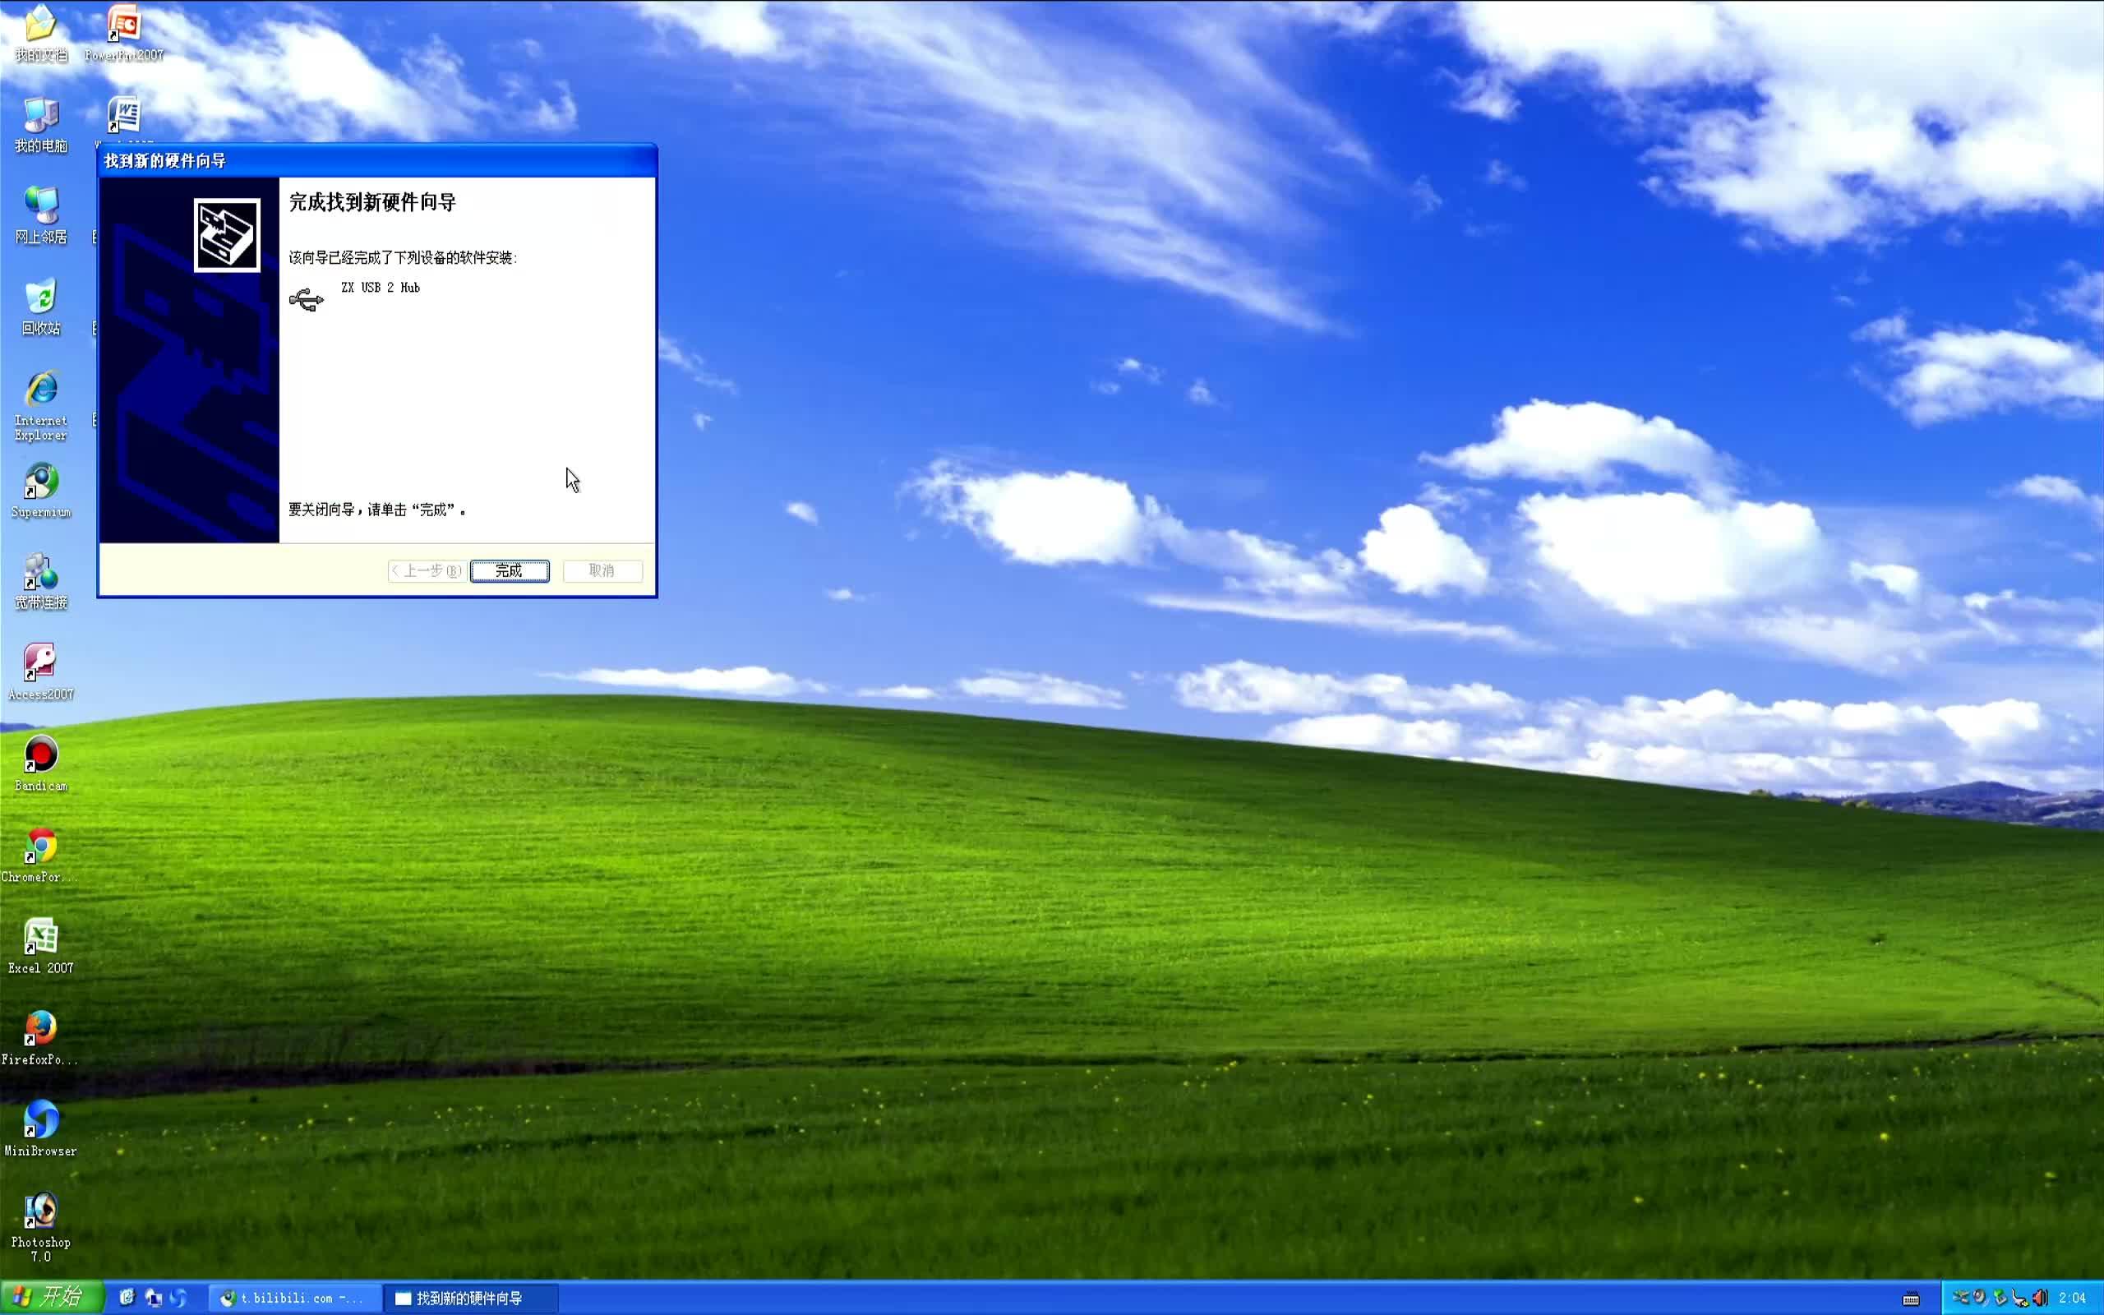The width and height of the screenshot is (2104, 1315).
Task: Open the Bandicam desktop shortcut
Action: 41,755
